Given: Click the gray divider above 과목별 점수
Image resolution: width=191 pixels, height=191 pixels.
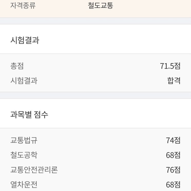Looking at the screenshot, I should [x=96, y=95].
